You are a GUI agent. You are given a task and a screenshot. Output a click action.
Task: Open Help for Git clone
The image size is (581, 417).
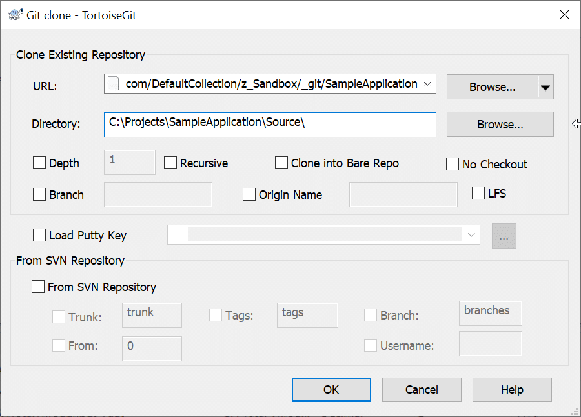tap(512, 390)
